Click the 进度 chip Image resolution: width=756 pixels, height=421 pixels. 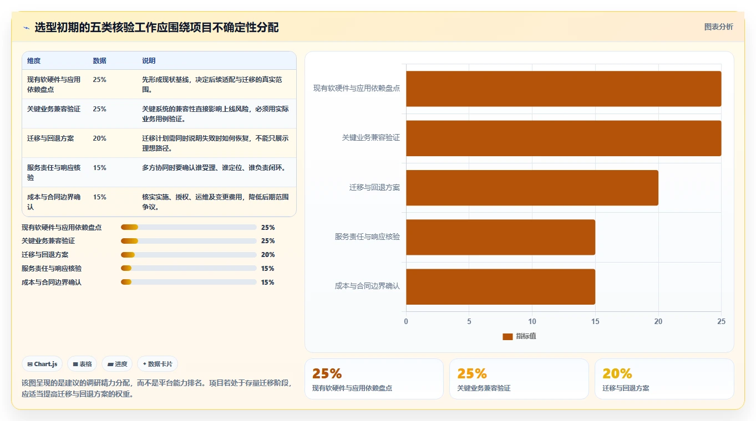point(117,364)
